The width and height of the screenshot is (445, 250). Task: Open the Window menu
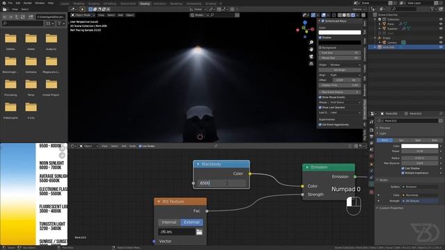[40, 3]
